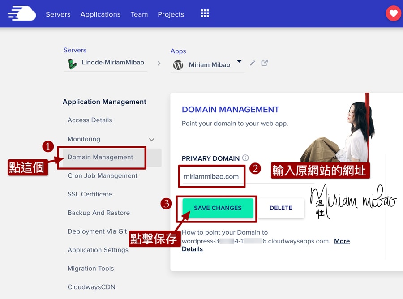Select CloudwaysCDN in sidebar
This screenshot has height=299, width=403.
(x=91, y=287)
